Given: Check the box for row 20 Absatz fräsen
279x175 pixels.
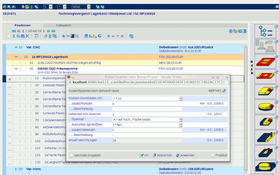Looking at the screenshot, I should [x=10, y=86].
